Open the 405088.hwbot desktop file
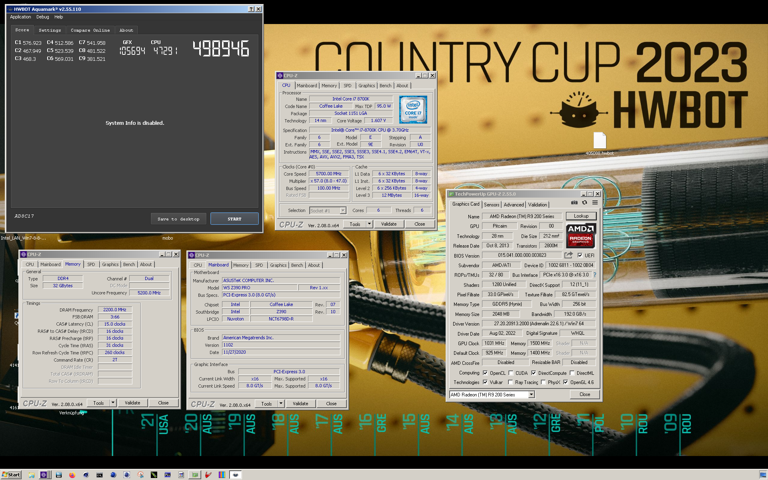The height and width of the screenshot is (480, 768). pos(599,144)
